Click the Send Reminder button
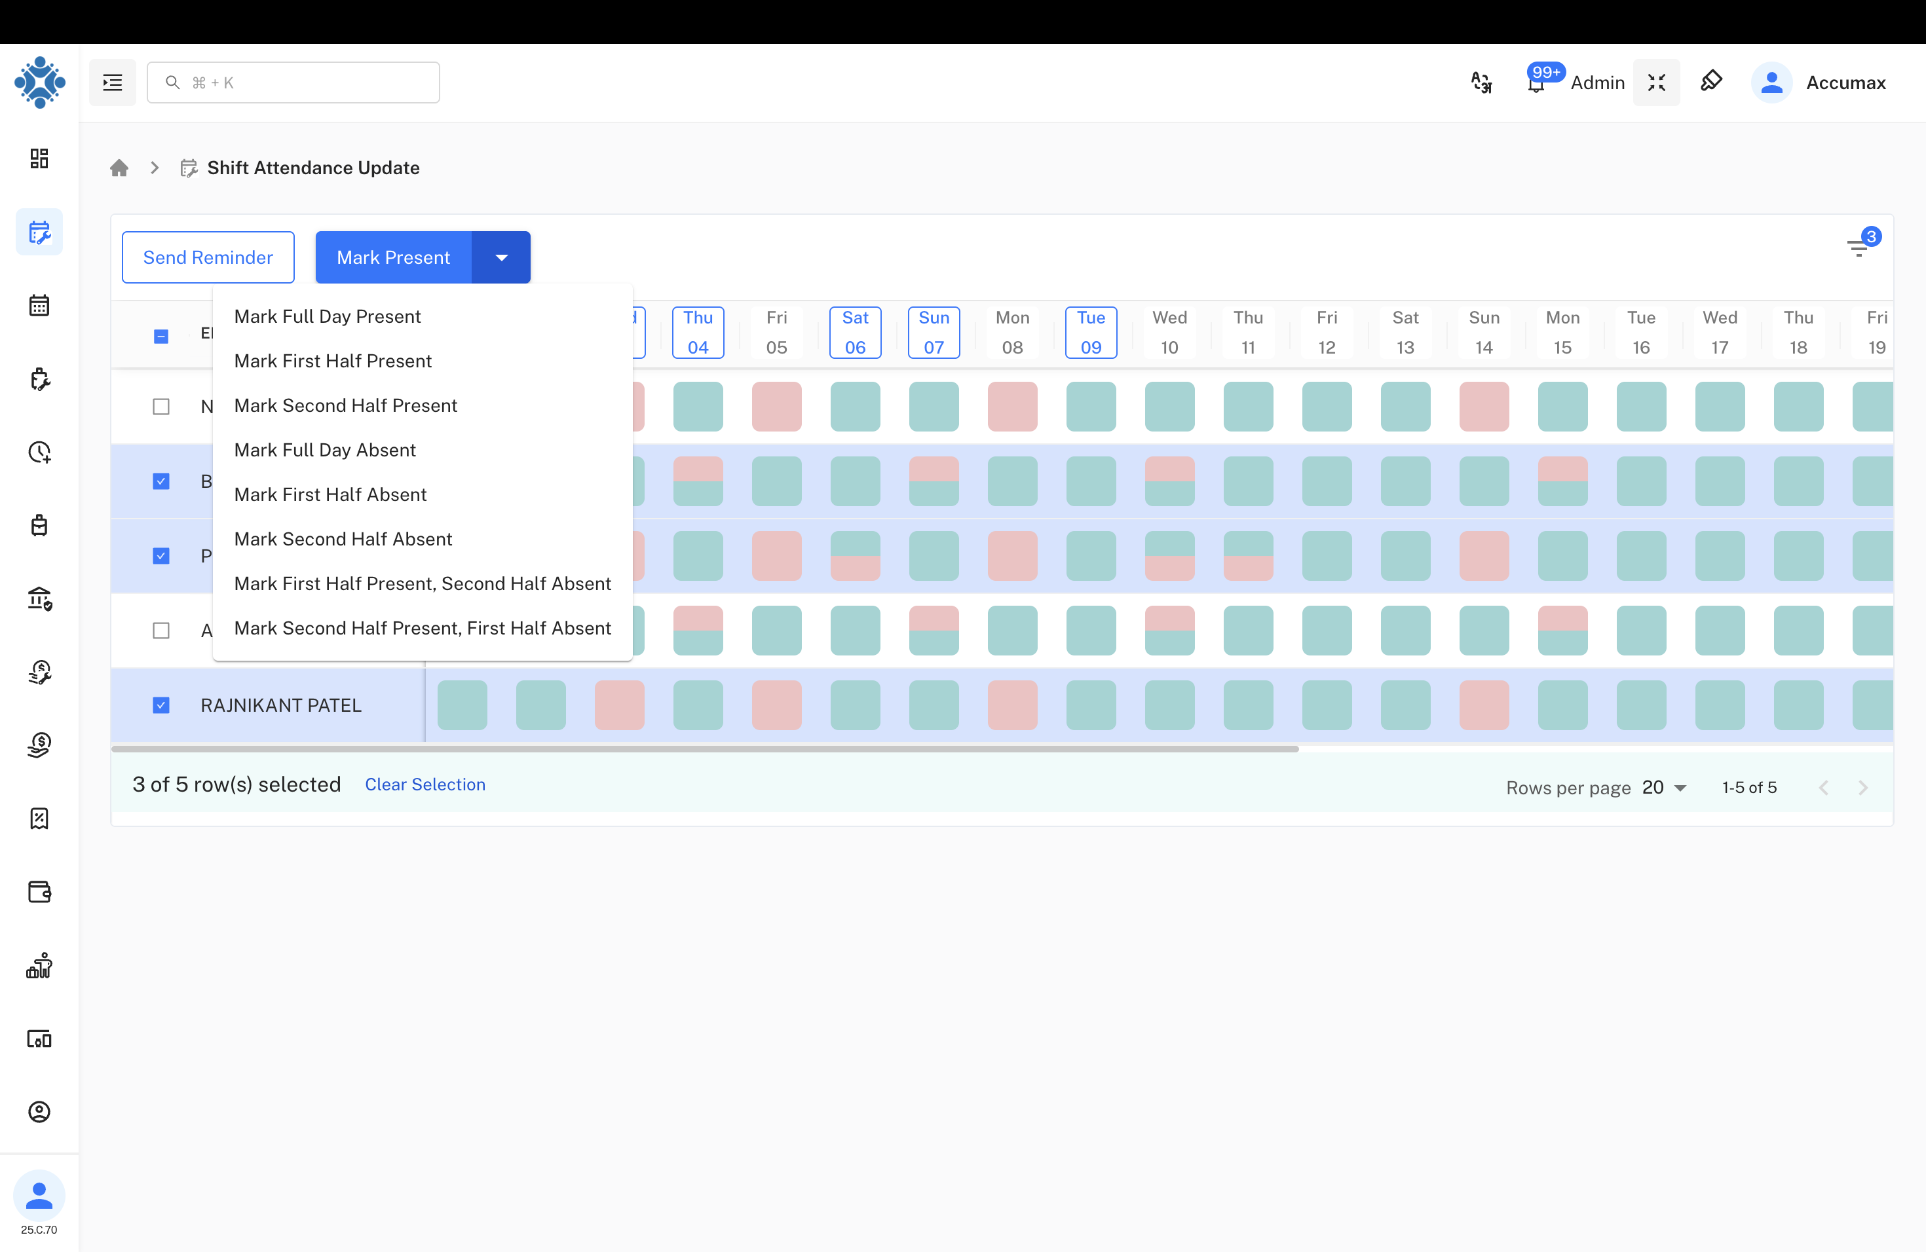Image resolution: width=1926 pixels, height=1252 pixels. (x=208, y=257)
